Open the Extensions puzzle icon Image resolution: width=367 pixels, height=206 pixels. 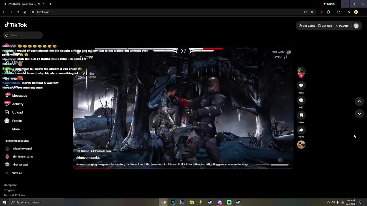point(329,12)
